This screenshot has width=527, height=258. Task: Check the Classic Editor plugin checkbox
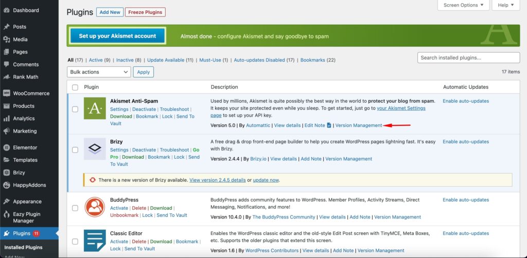pyautogui.click(x=75, y=242)
